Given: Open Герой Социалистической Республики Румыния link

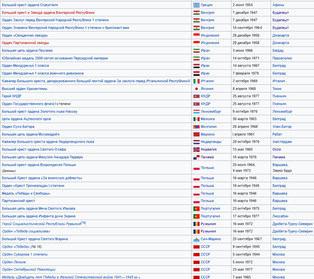Looking at the screenshot, I should coord(41,224).
